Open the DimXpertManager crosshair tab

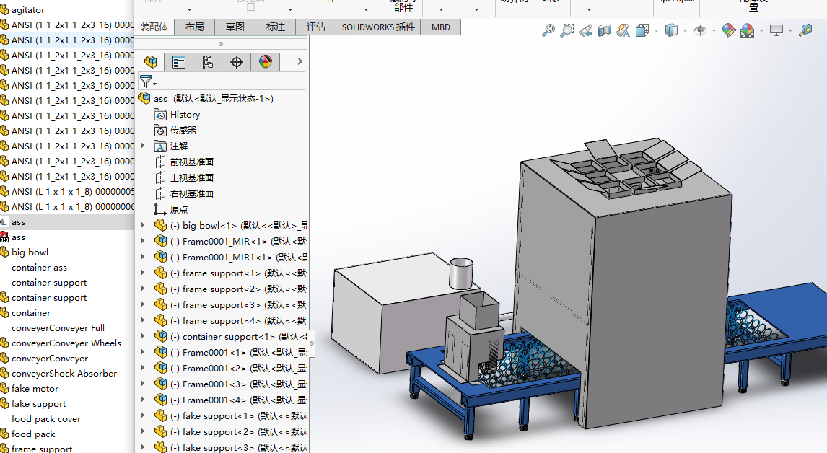pyautogui.click(x=237, y=62)
